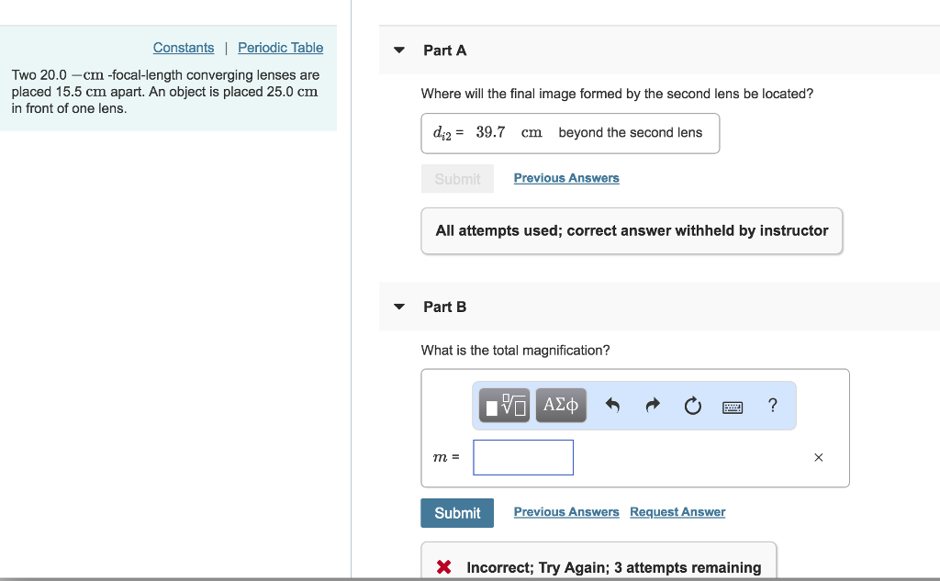The width and height of the screenshot is (940, 581).
Task: Collapse the Part B section
Action: pyautogui.click(x=398, y=307)
